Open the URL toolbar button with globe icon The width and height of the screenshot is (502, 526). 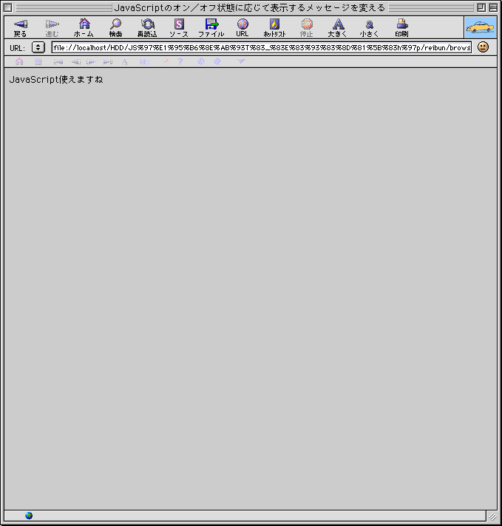(242, 28)
